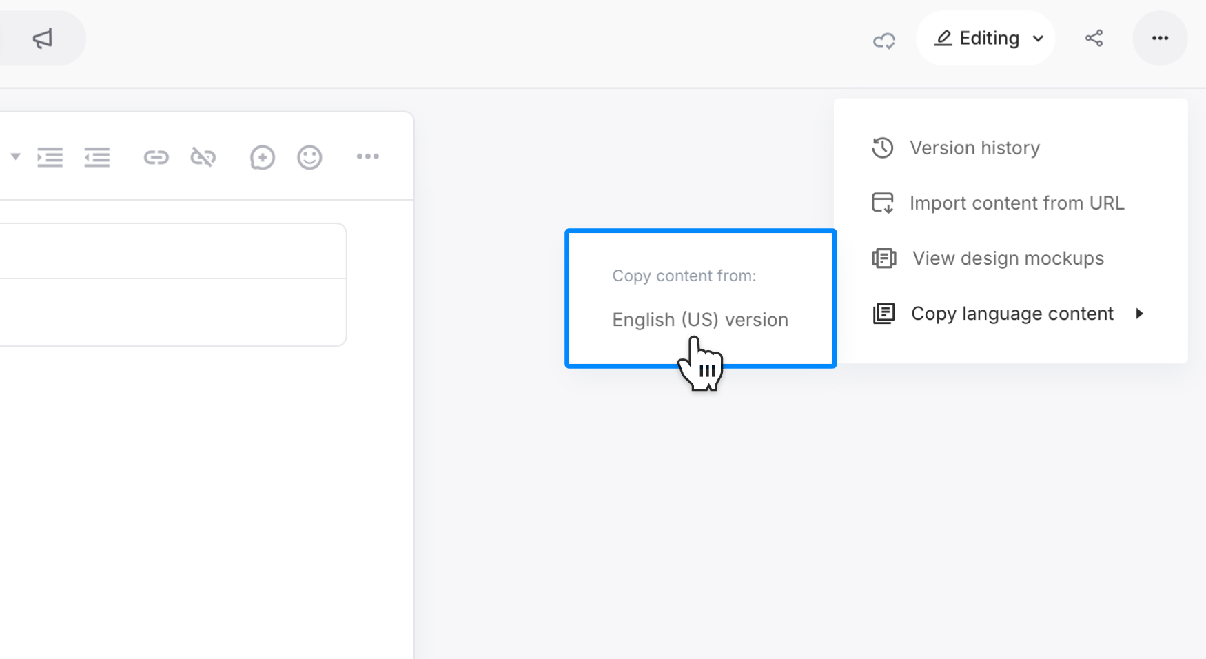Click the announcement megaphone icon
Screen dimensions: 1206x659
click(x=43, y=39)
